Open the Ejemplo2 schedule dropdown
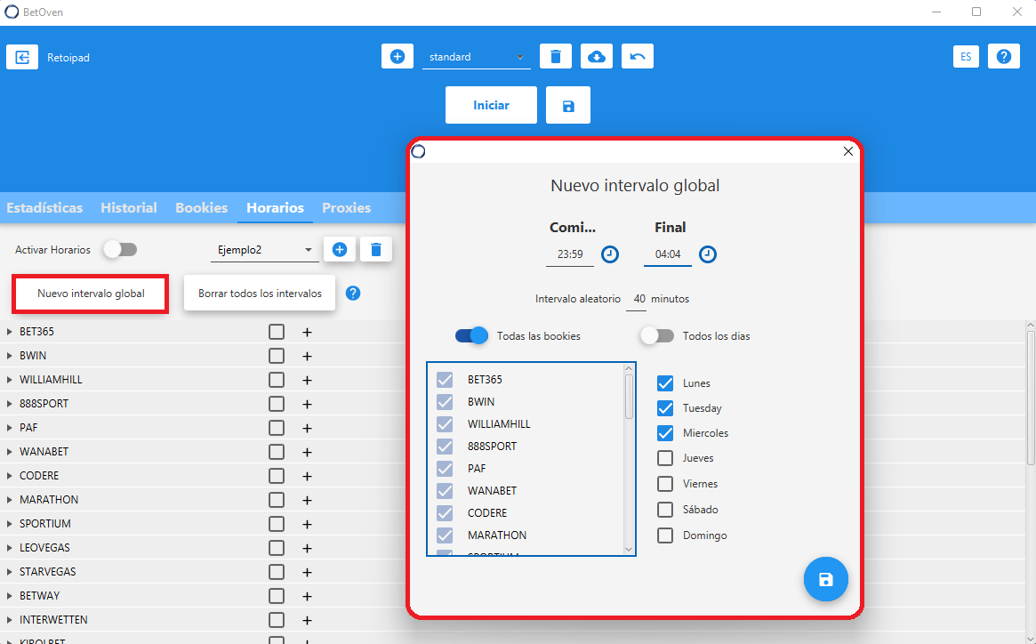 (x=265, y=250)
